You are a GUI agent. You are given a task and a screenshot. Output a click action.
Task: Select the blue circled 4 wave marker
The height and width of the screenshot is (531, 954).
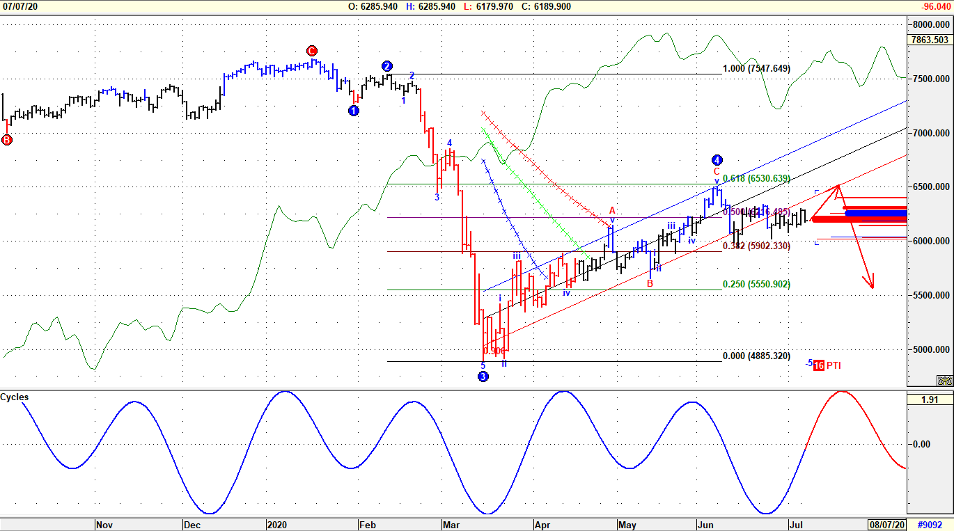tap(718, 159)
